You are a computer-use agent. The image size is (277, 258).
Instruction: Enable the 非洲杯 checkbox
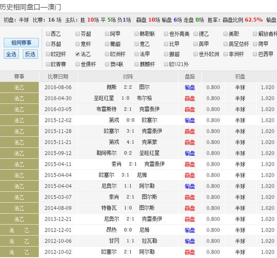[x=226, y=54]
